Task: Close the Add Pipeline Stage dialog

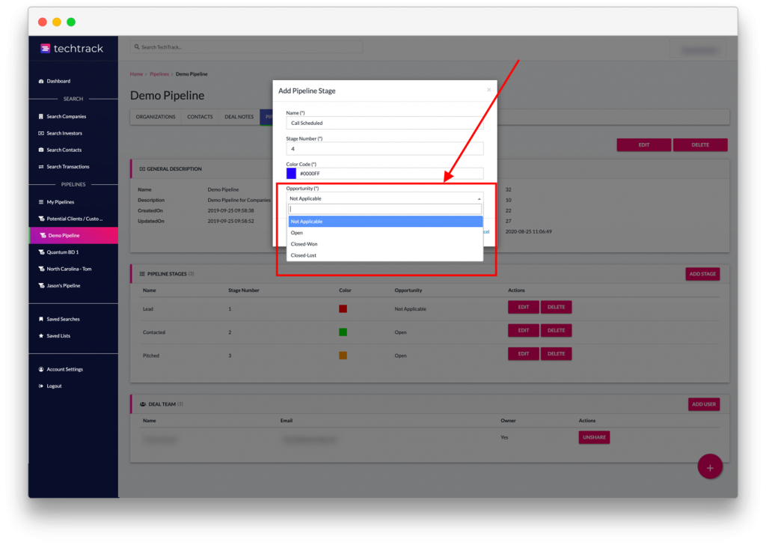Action: pos(489,90)
